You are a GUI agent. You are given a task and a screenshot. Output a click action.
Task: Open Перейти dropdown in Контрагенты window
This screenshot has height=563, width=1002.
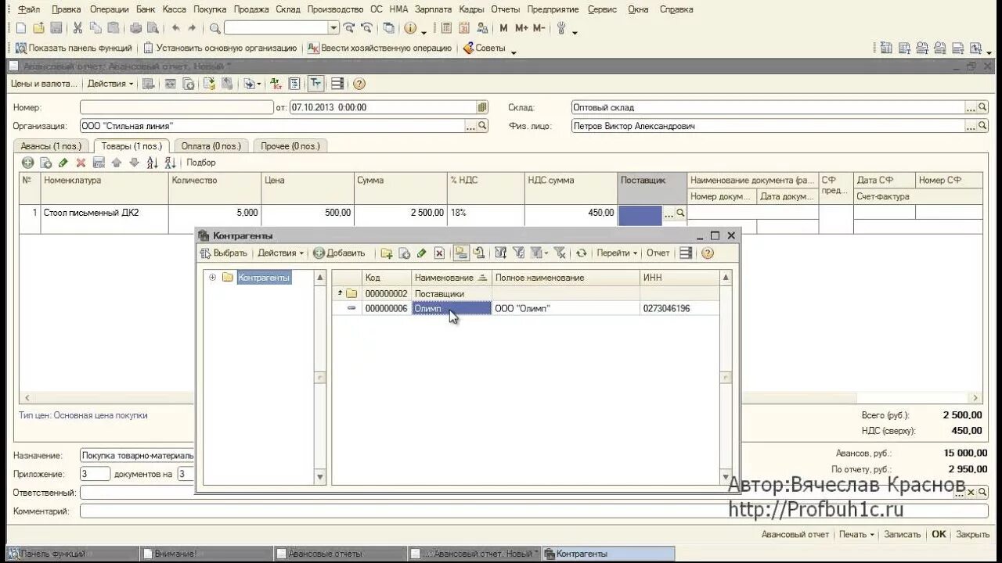[617, 253]
